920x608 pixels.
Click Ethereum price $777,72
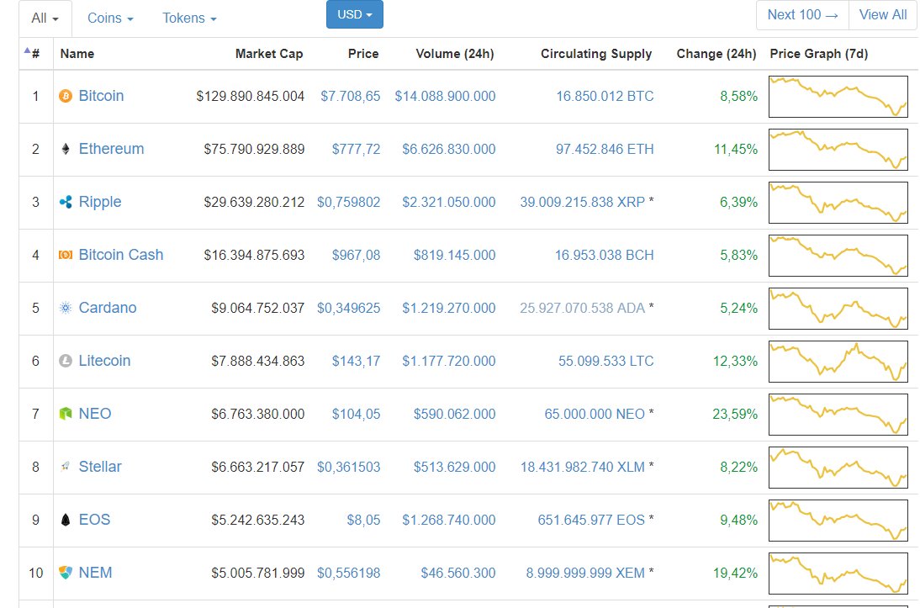click(x=357, y=149)
